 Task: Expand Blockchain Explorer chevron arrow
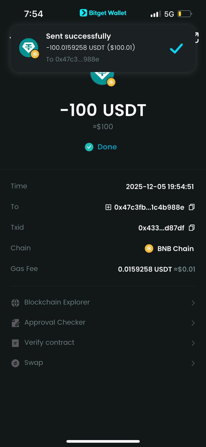tap(193, 303)
